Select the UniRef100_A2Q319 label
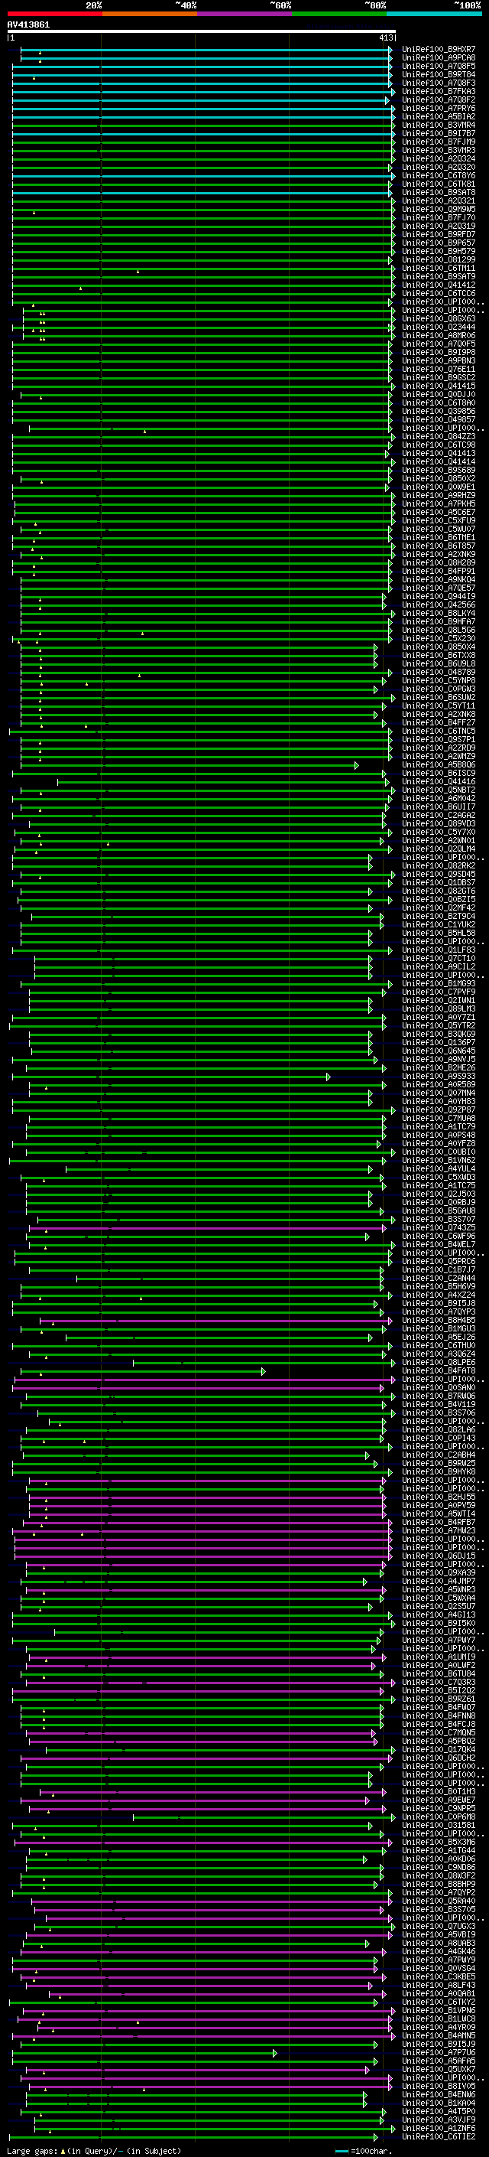489x2157 pixels. (x=439, y=226)
